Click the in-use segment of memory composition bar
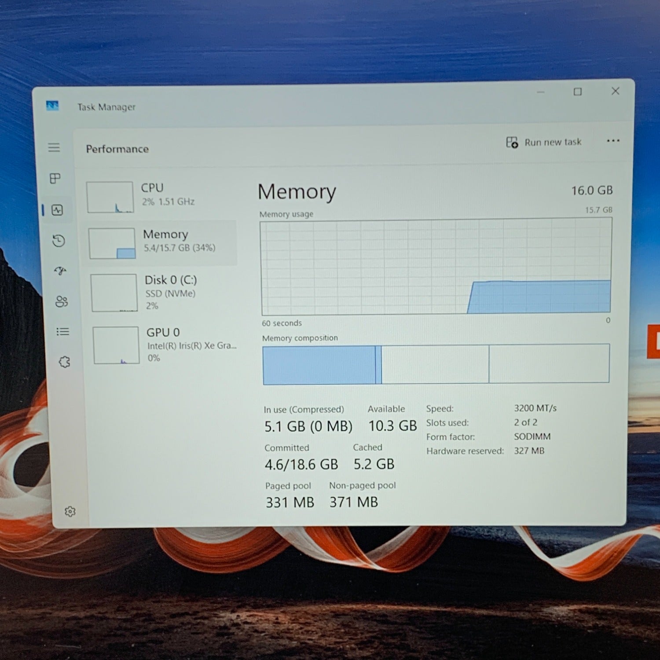 [319, 365]
